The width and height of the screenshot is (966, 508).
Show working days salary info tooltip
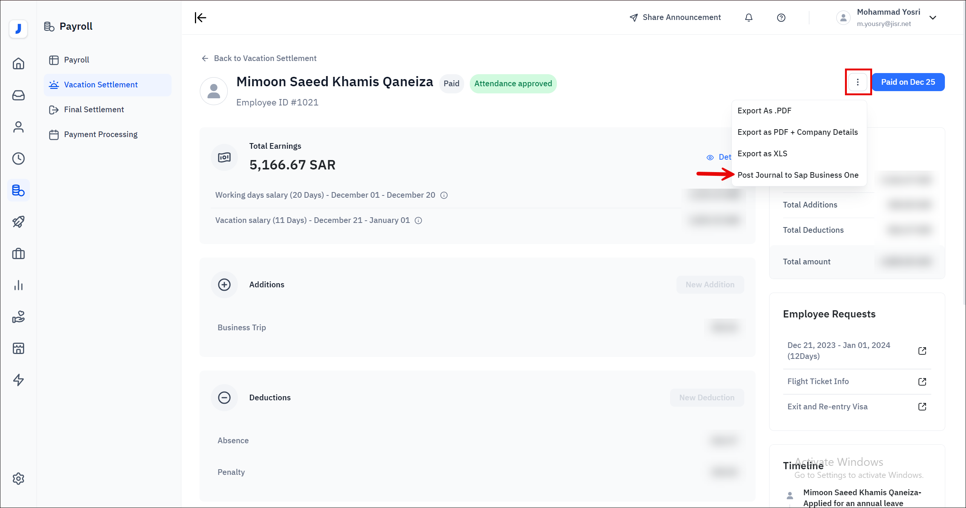coord(444,195)
